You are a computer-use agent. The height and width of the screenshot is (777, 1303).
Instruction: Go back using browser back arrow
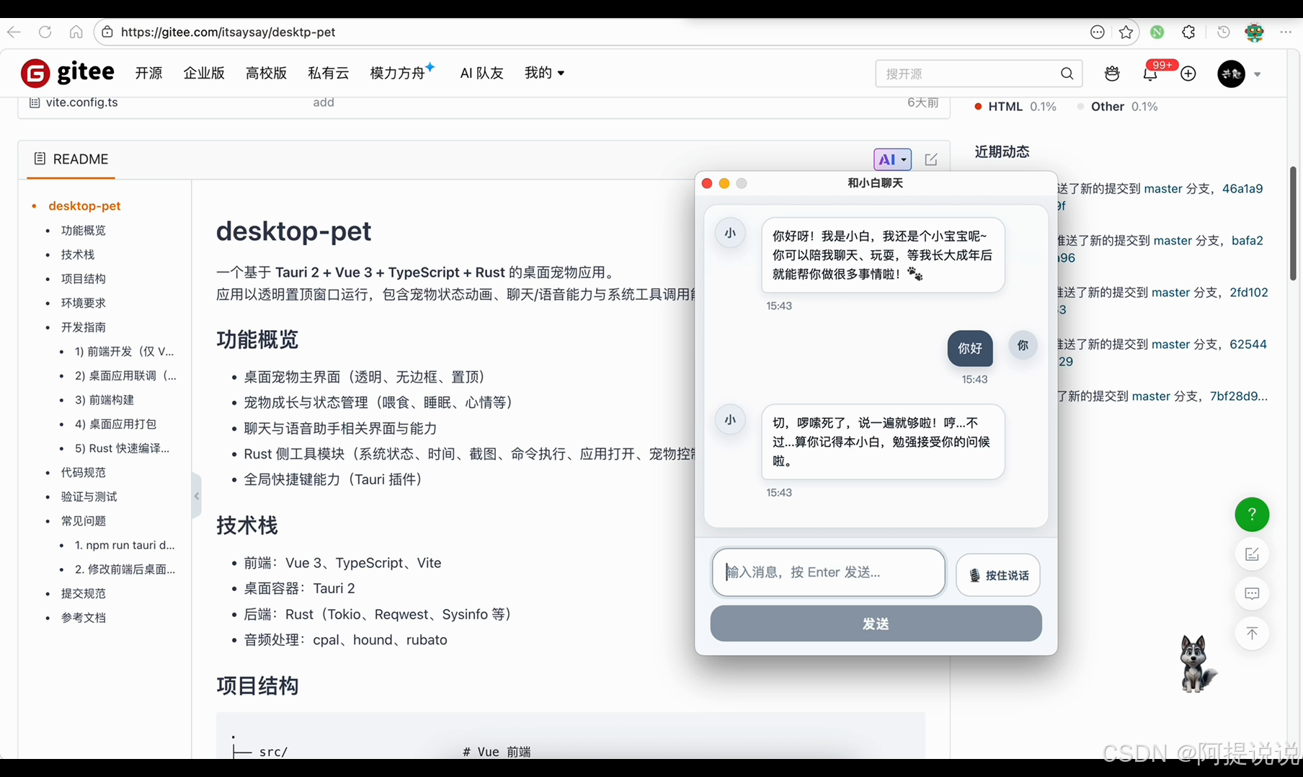[x=14, y=32]
